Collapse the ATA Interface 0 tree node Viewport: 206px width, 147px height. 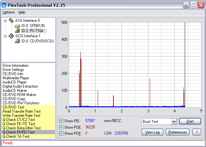[5, 21]
